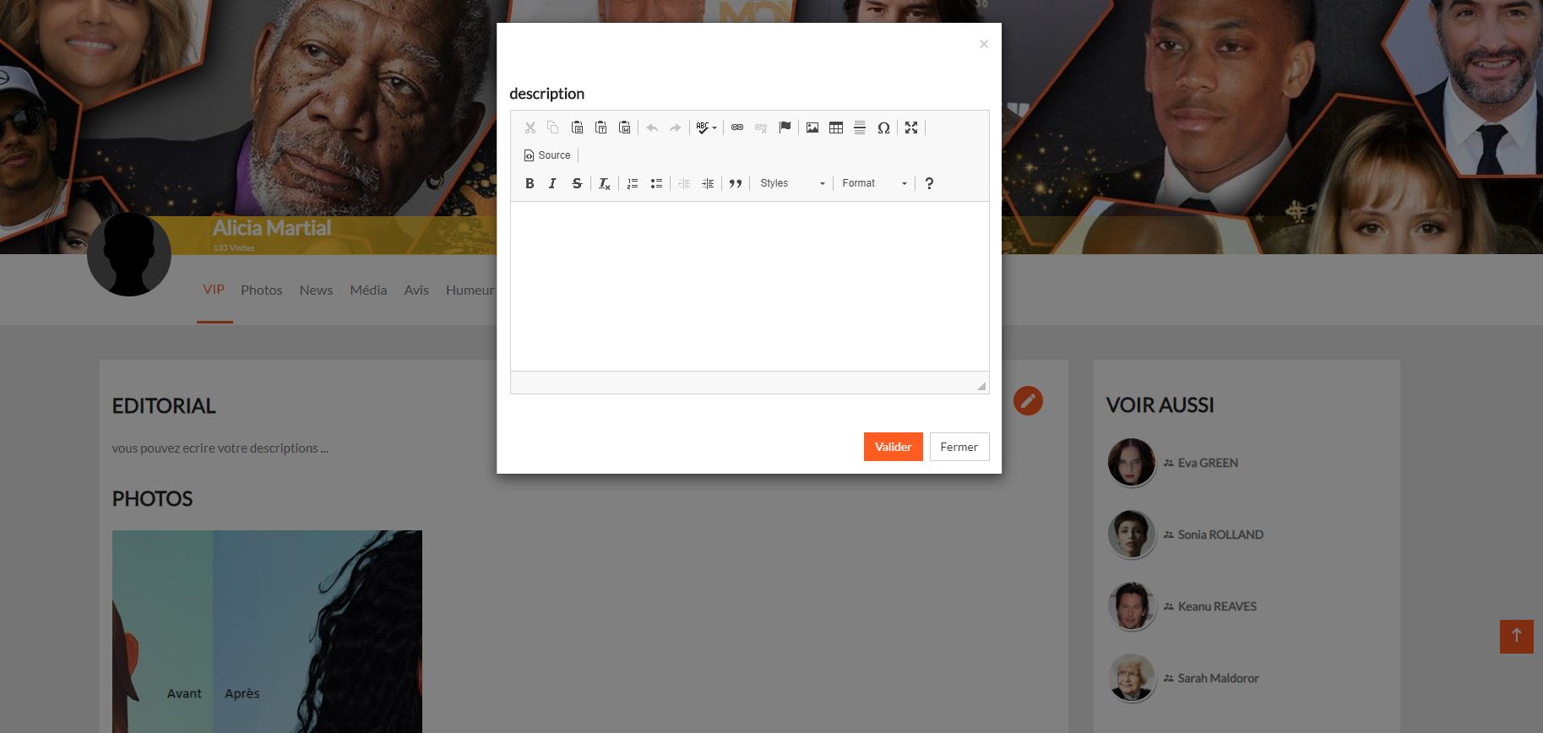Open the Insert Link dialog
Viewport: 1543px width, 733px height.
click(737, 128)
